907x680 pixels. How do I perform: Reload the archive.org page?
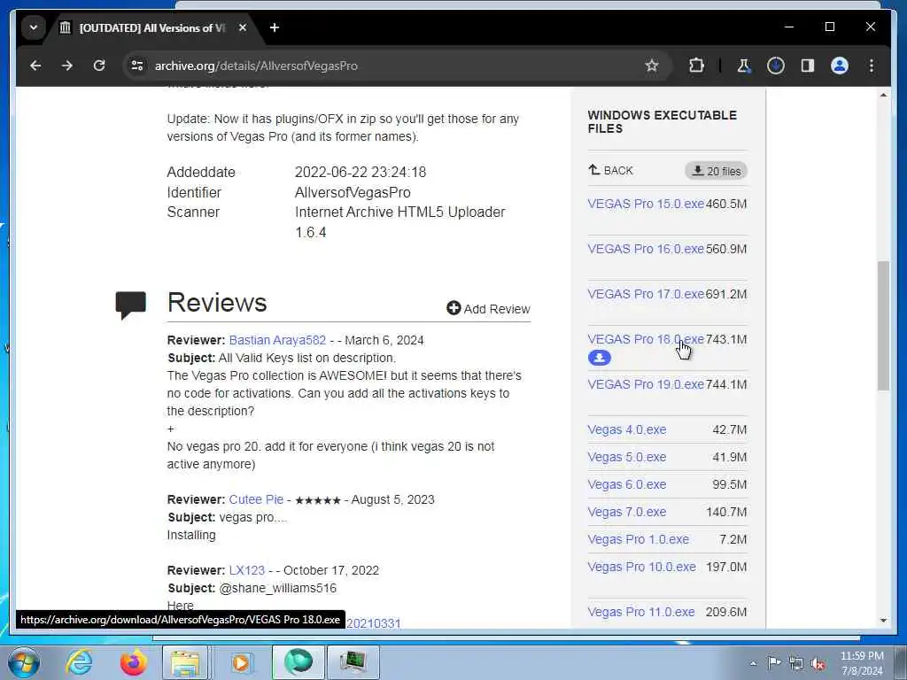pos(99,66)
